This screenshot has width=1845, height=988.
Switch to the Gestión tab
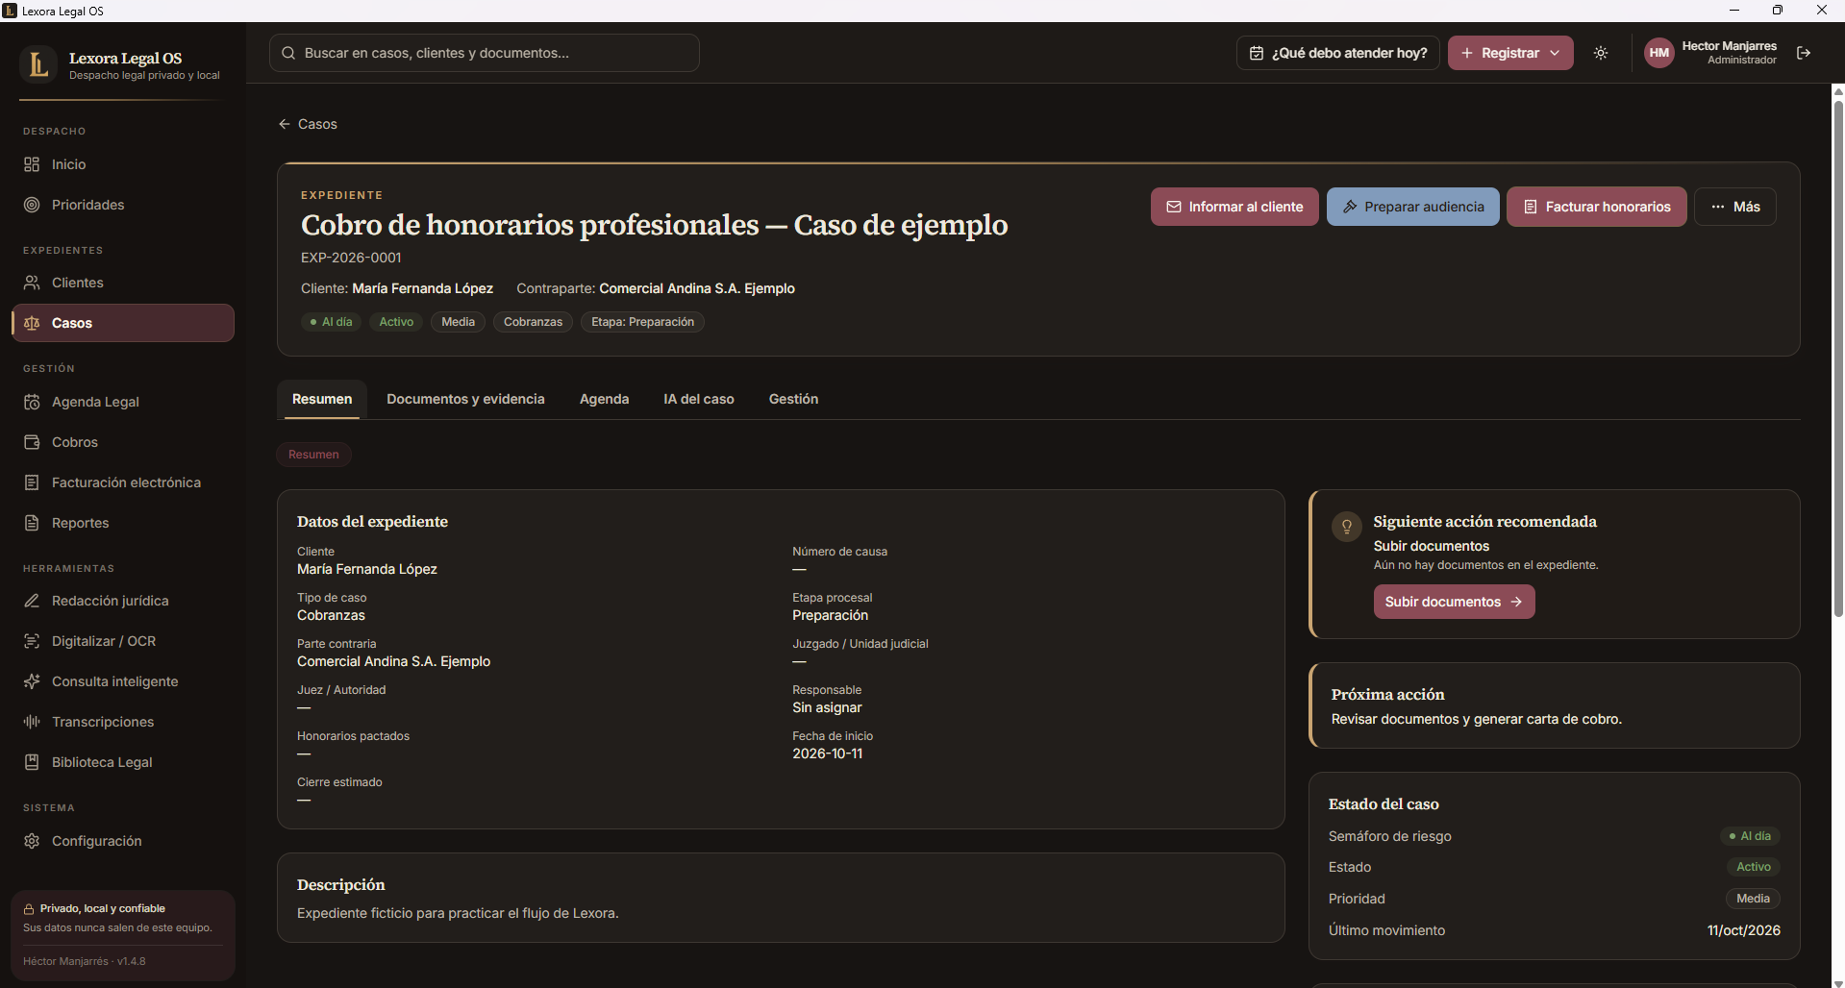click(793, 399)
